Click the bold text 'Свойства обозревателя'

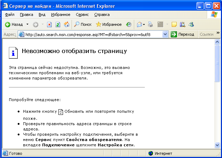coord(94,140)
